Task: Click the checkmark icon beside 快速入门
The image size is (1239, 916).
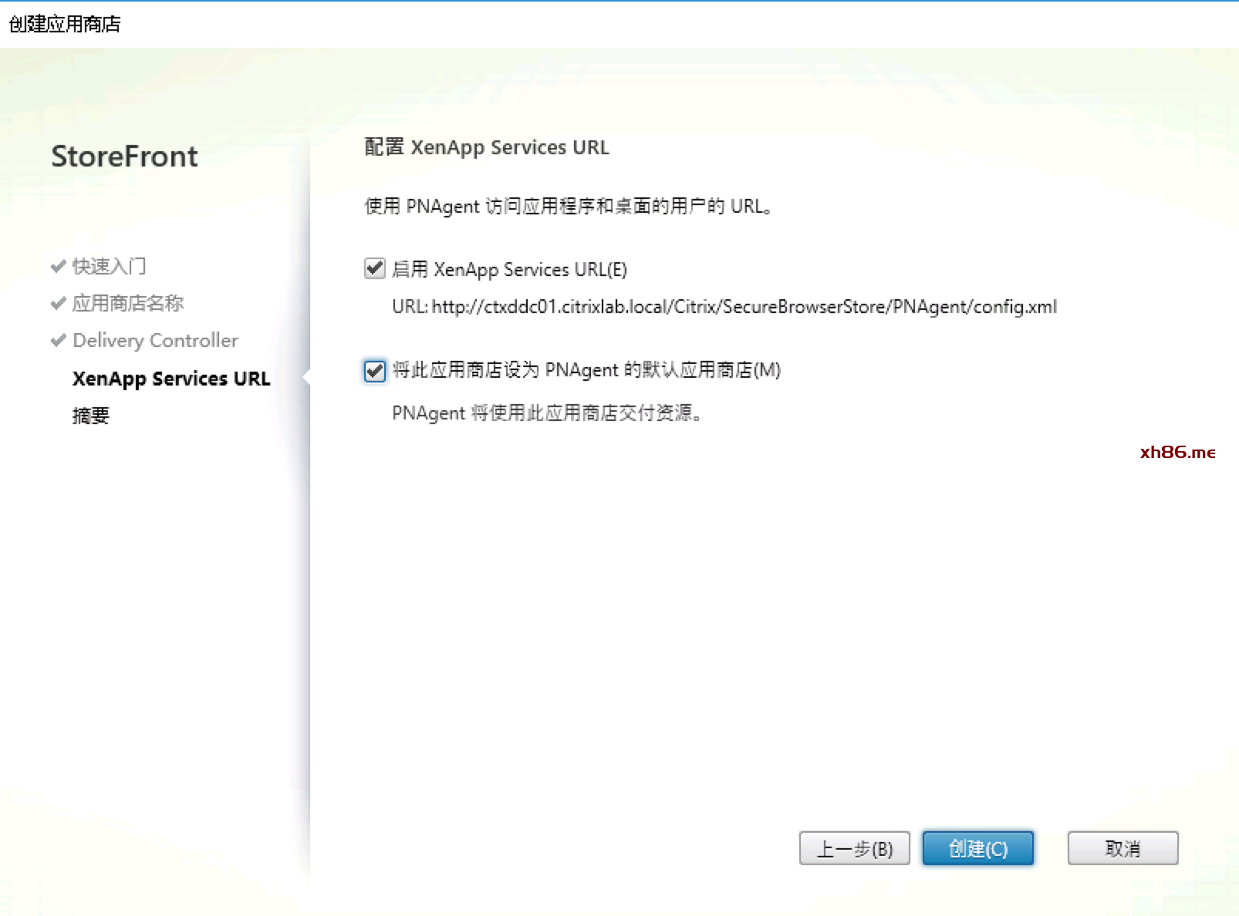Action: [x=58, y=267]
